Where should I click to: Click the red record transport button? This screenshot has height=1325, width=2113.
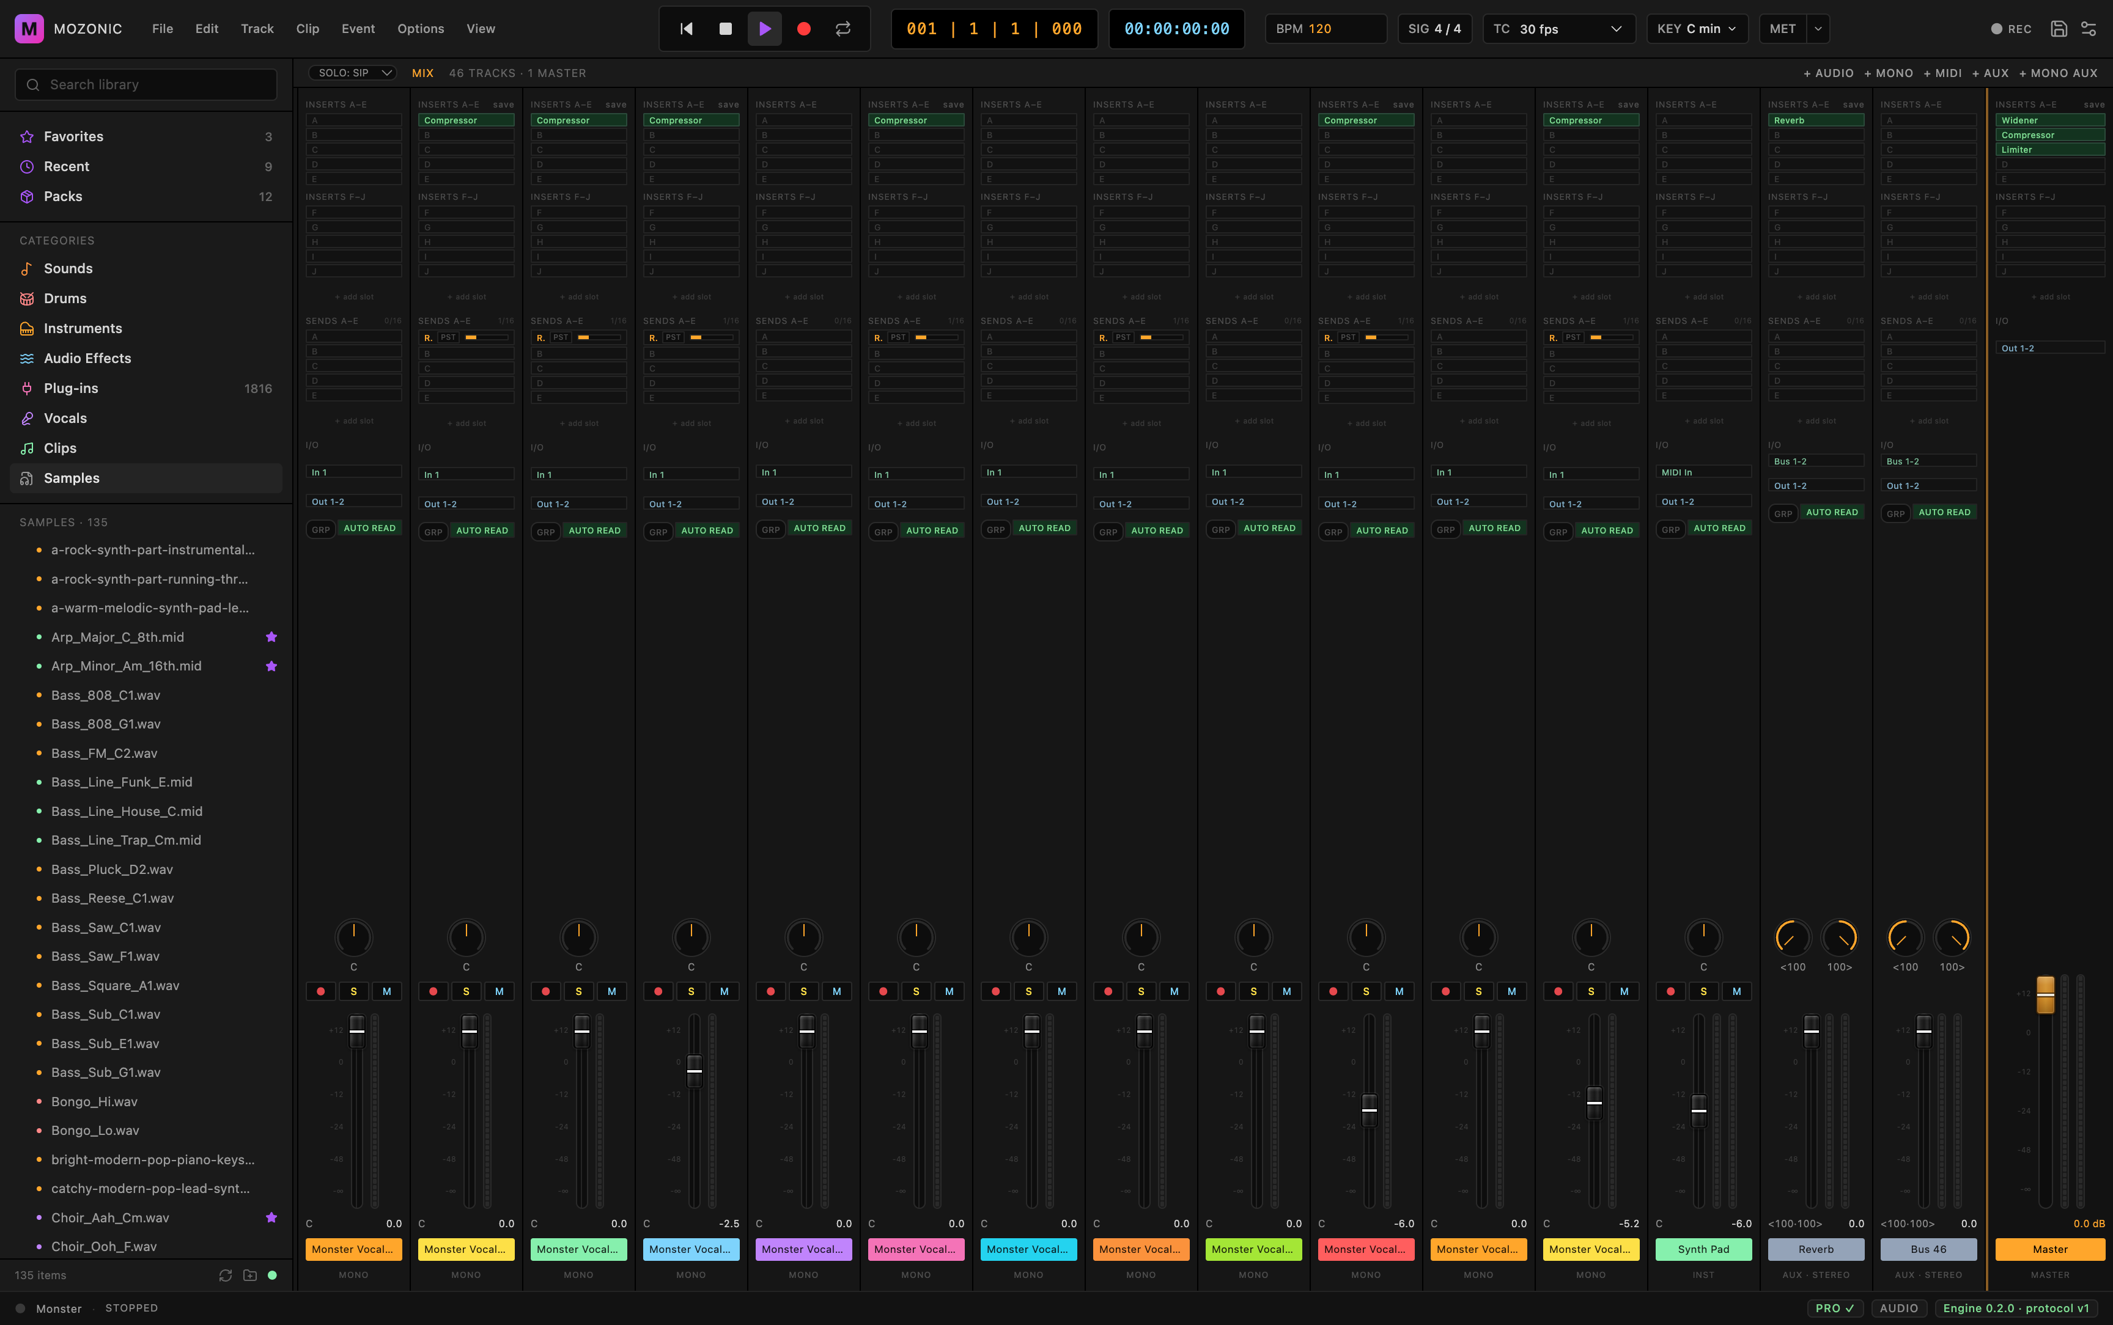point(803,29)
